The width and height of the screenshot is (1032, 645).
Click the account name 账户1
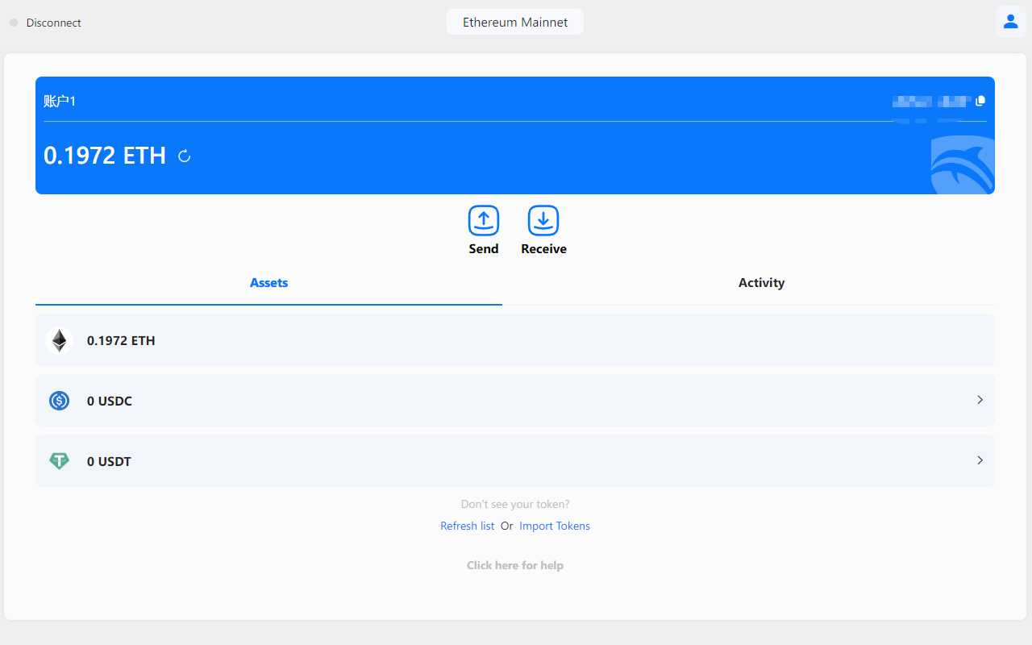click(x=60, y=100)
